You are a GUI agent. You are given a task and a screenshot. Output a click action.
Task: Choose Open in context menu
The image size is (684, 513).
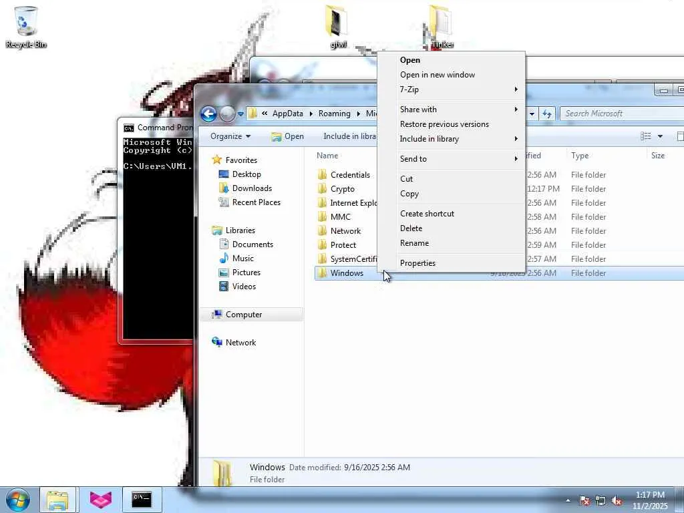coord(452,60)
